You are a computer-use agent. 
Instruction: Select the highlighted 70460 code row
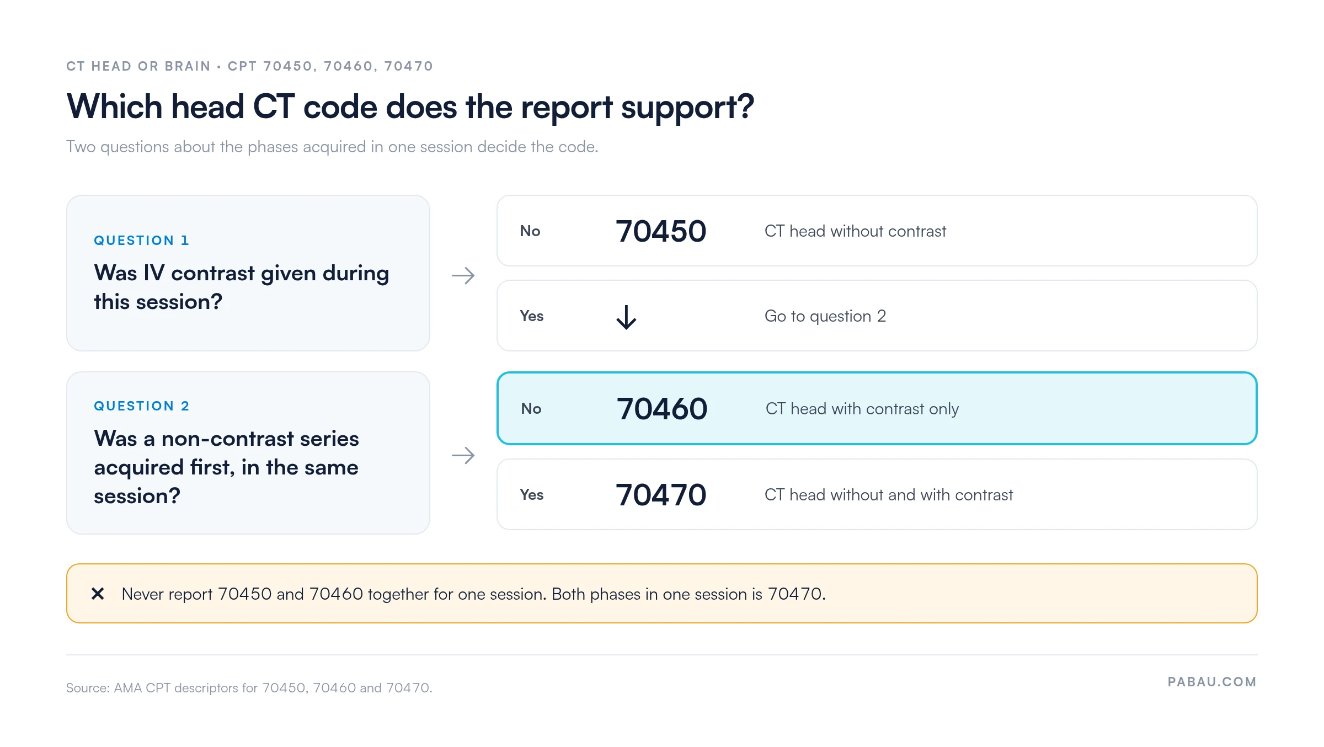[877, 408]
